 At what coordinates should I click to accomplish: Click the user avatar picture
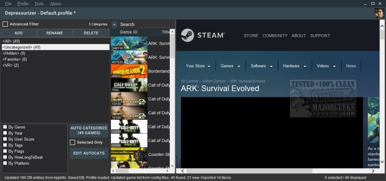coord(379,13)
